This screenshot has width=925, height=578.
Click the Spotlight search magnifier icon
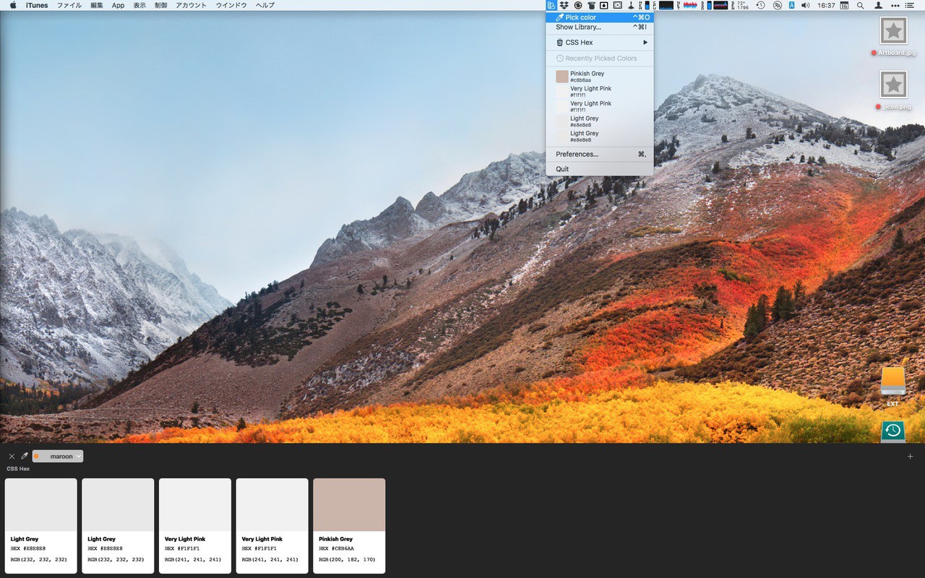tap(860, 5)
